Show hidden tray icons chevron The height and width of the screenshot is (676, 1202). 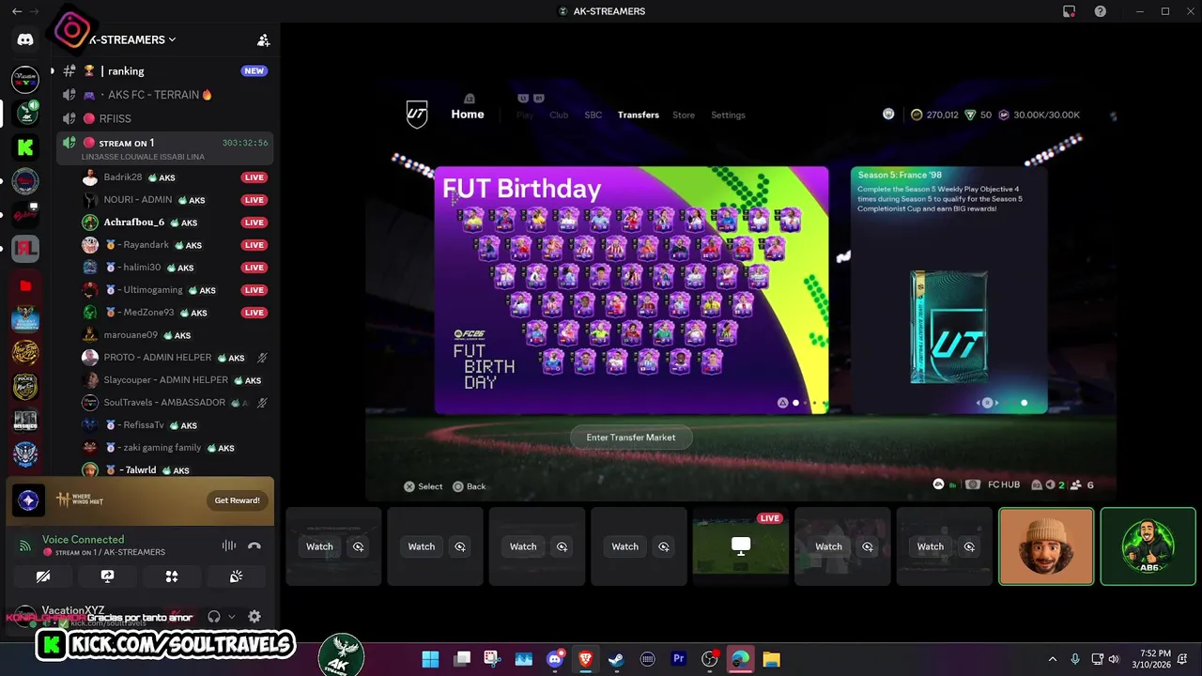[1053, 659]
